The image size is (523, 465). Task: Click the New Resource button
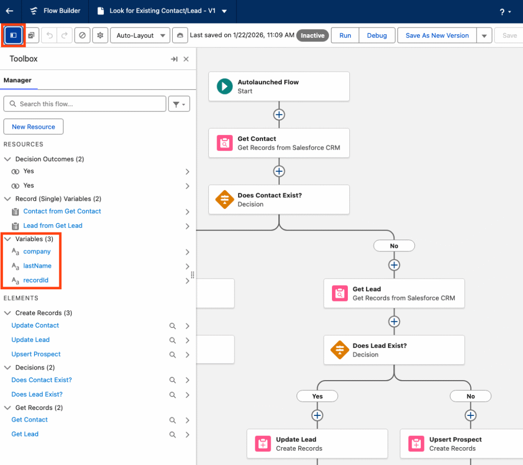33,126
